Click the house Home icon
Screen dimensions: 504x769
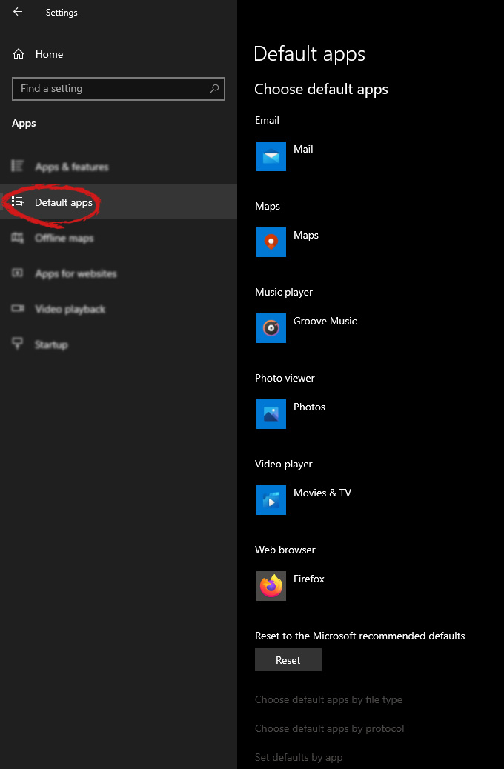point(19,54)
